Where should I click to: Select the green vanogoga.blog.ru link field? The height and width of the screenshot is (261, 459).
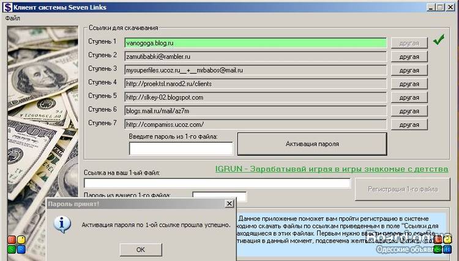256,43
